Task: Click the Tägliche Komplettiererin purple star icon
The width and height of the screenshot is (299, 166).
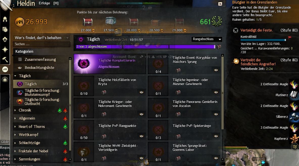Action: [84, 64]
